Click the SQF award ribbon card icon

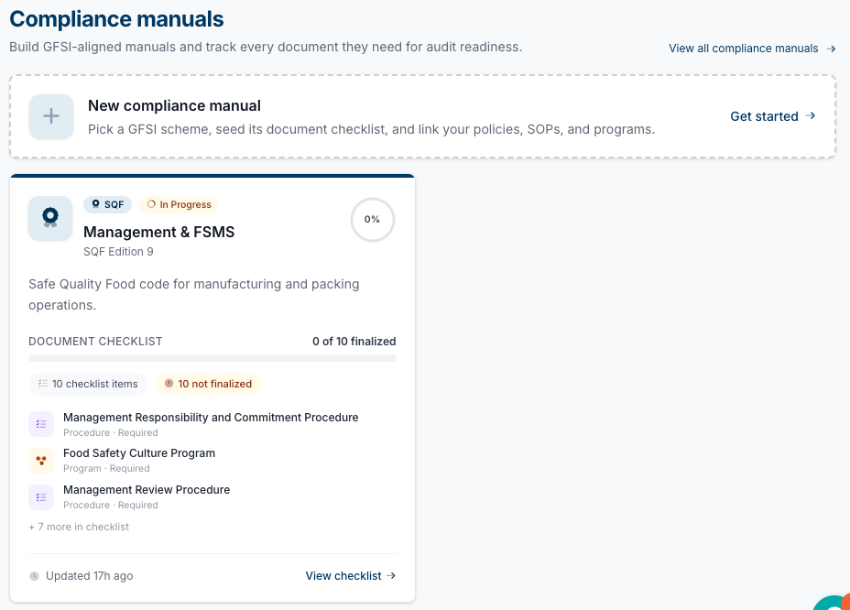[x=50, y=218]
